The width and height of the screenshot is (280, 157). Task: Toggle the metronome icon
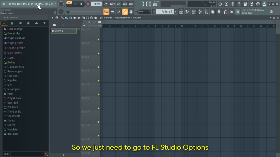tap(106, 4)
